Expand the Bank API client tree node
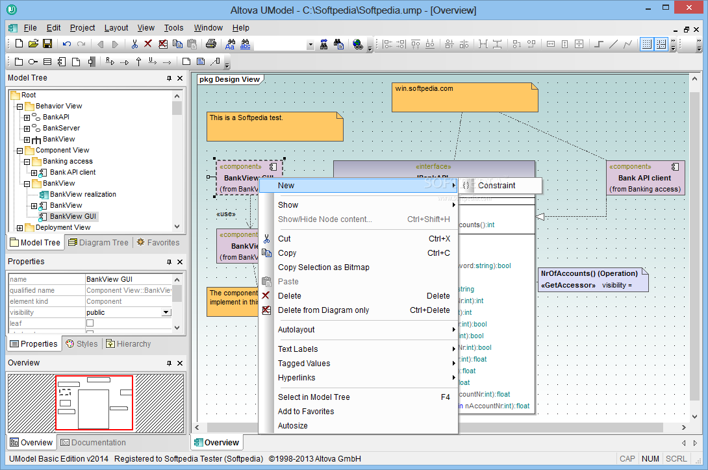The width and height of the screenshot is (708, 470). click(34, 173)
